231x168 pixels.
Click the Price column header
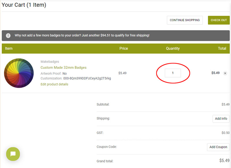point(124,48)
